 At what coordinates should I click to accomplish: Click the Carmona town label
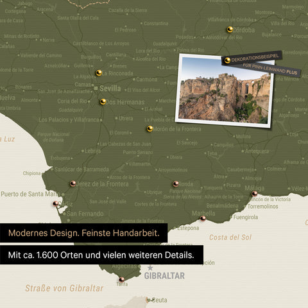click(147, 80)
